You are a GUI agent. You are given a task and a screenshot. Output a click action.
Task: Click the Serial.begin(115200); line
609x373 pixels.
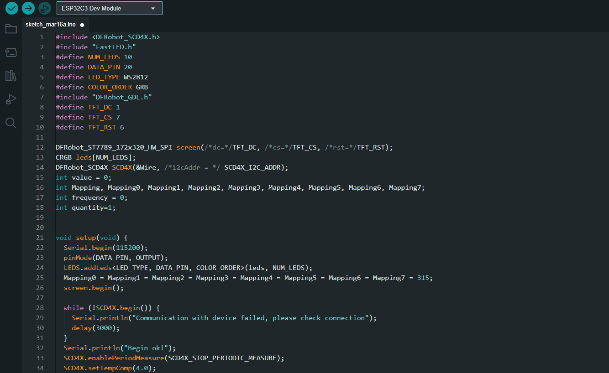[106, 248]
